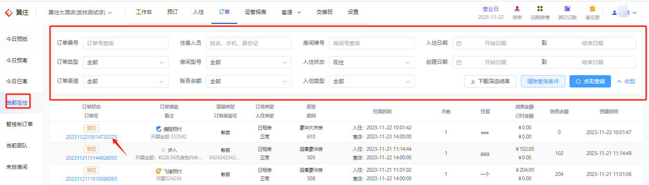Switch to 入住 tab
Screen dimensions: 649x185
click(198, 12)
